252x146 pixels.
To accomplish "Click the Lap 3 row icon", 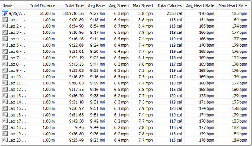I will tap(5, 33).
